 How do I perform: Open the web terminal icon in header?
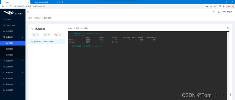[x=219, y=11]
